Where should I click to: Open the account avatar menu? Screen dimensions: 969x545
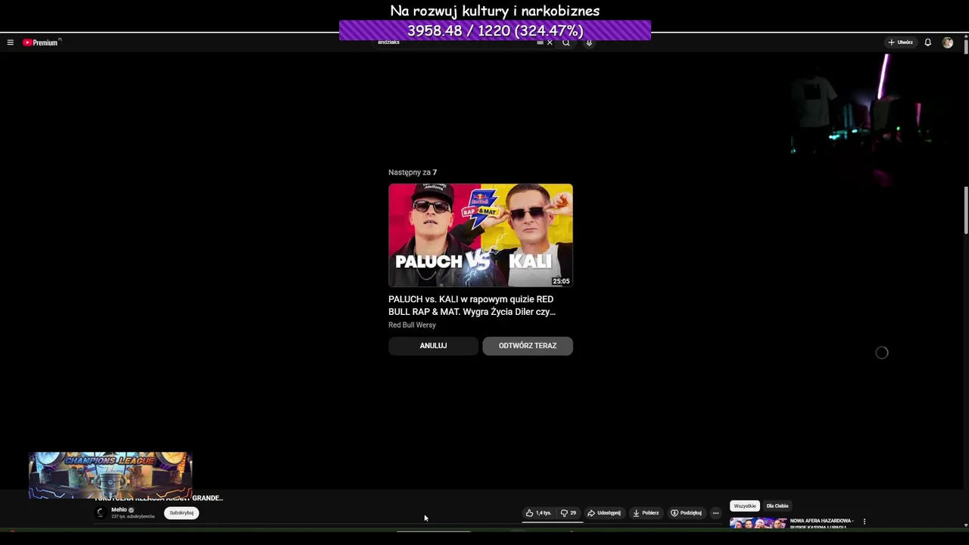948,42
